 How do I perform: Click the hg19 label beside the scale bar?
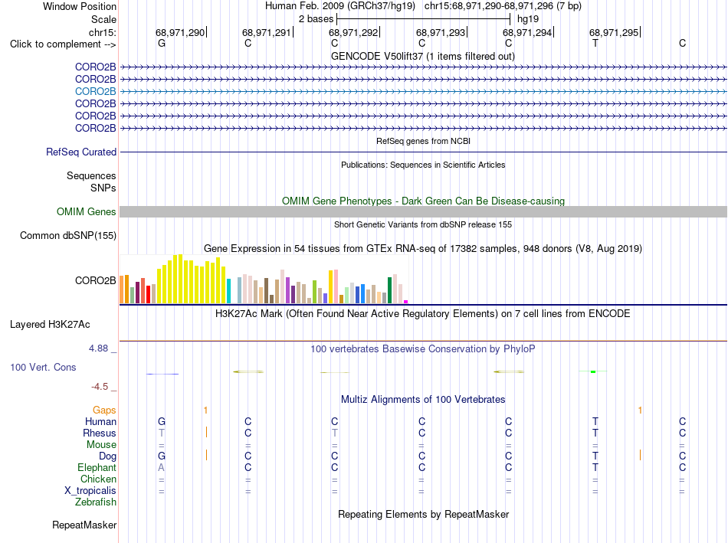coord(528,19)
